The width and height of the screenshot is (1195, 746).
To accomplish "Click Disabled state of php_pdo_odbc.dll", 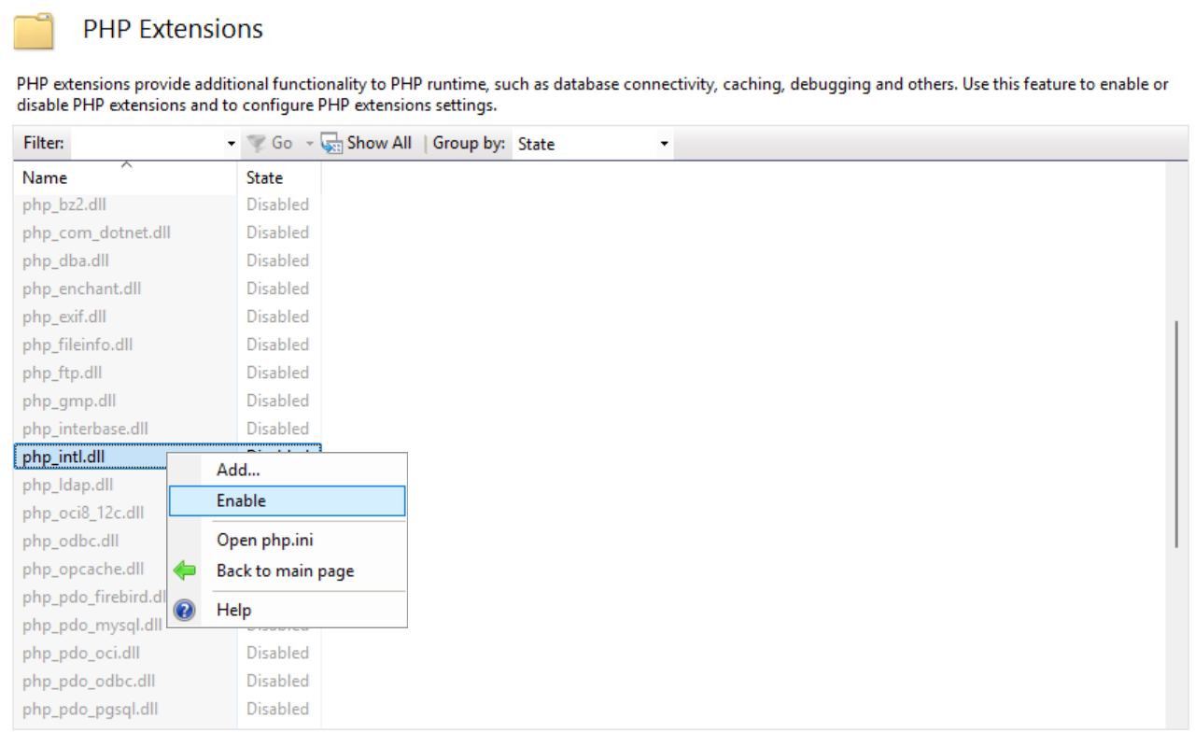I will [x=277, y=681].
